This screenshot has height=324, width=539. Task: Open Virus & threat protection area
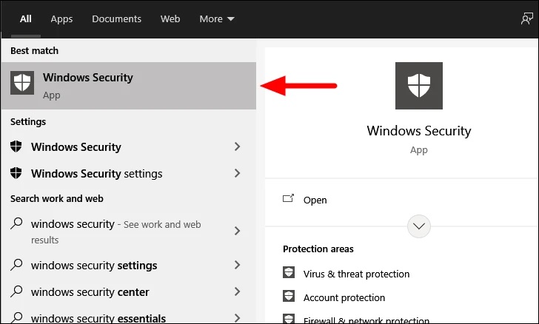click(x=356, y=274)
